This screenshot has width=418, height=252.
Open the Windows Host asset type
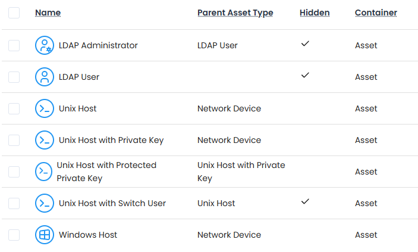click(88, 235)
